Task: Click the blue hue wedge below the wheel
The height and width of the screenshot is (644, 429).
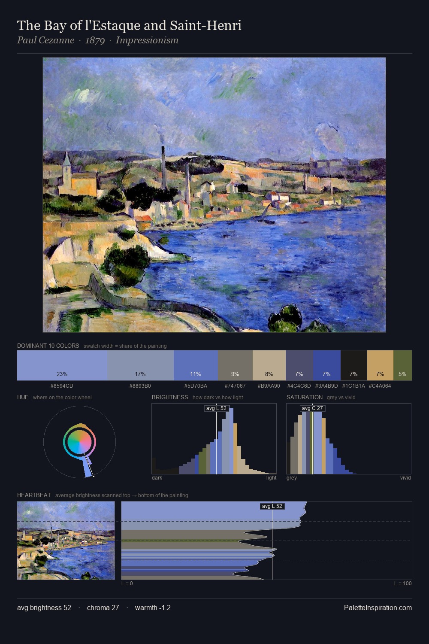Action: click(x=88, y=468)
